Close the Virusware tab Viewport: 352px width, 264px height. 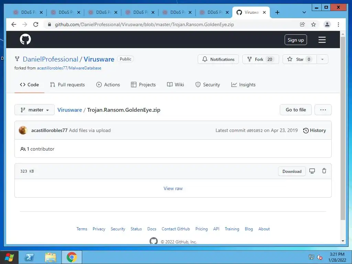264,12
